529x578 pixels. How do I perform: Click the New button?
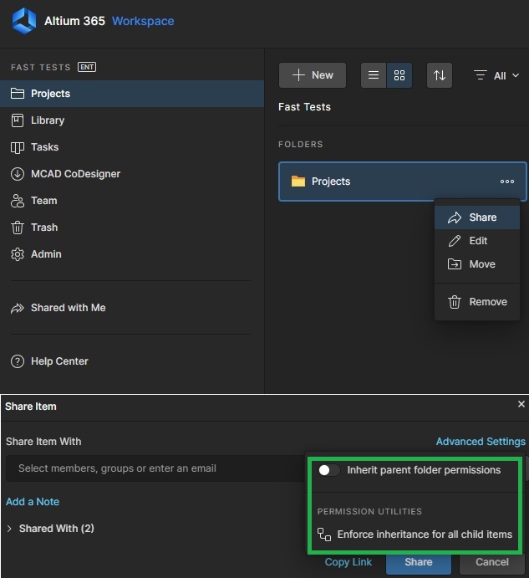pyautogui.click(x=313, y=75)
